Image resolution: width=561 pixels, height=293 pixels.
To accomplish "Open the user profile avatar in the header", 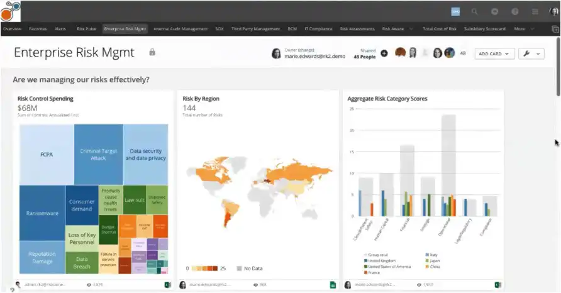I will pyautogui.click(x=554, y=12).
